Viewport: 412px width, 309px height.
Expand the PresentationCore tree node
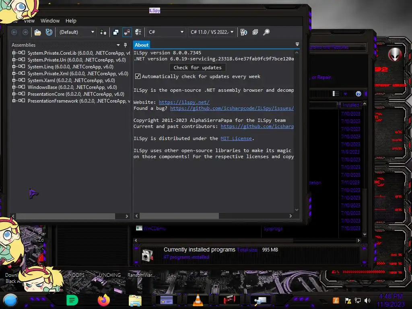click(x=14, y=94)
